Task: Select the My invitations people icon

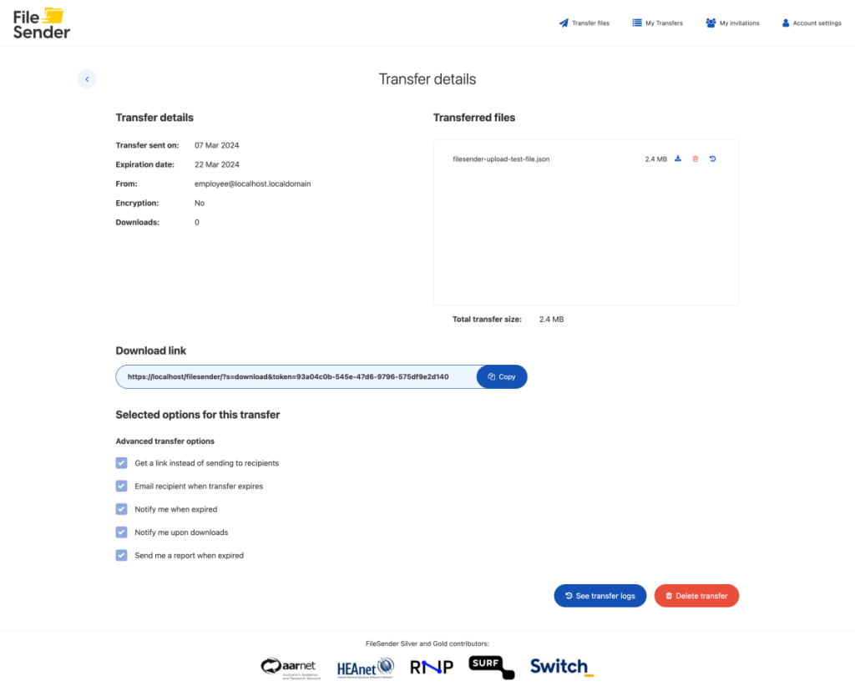Action: (711, 22)
